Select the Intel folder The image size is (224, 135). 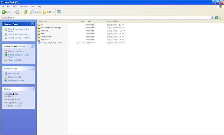click(42, 34)
